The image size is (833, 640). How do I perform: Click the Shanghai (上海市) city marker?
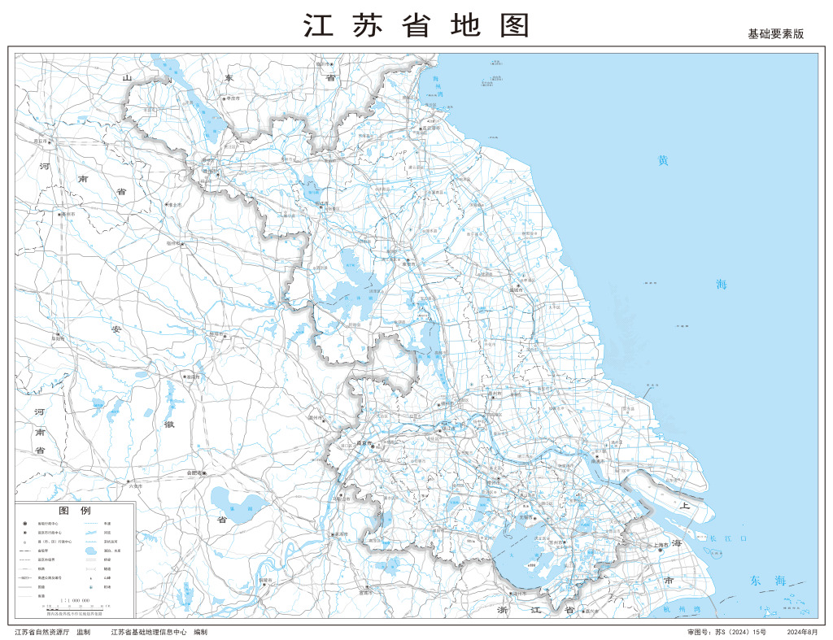click(661, 549)
